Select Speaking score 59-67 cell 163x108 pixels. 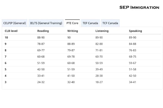(133, 63)
